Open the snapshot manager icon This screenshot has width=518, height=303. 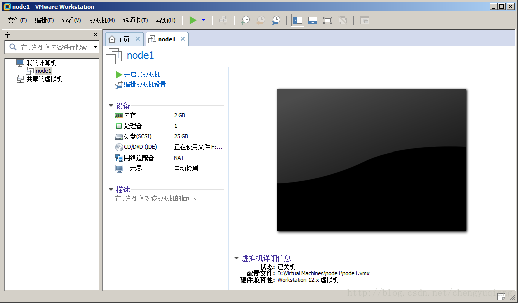[276, 20]
